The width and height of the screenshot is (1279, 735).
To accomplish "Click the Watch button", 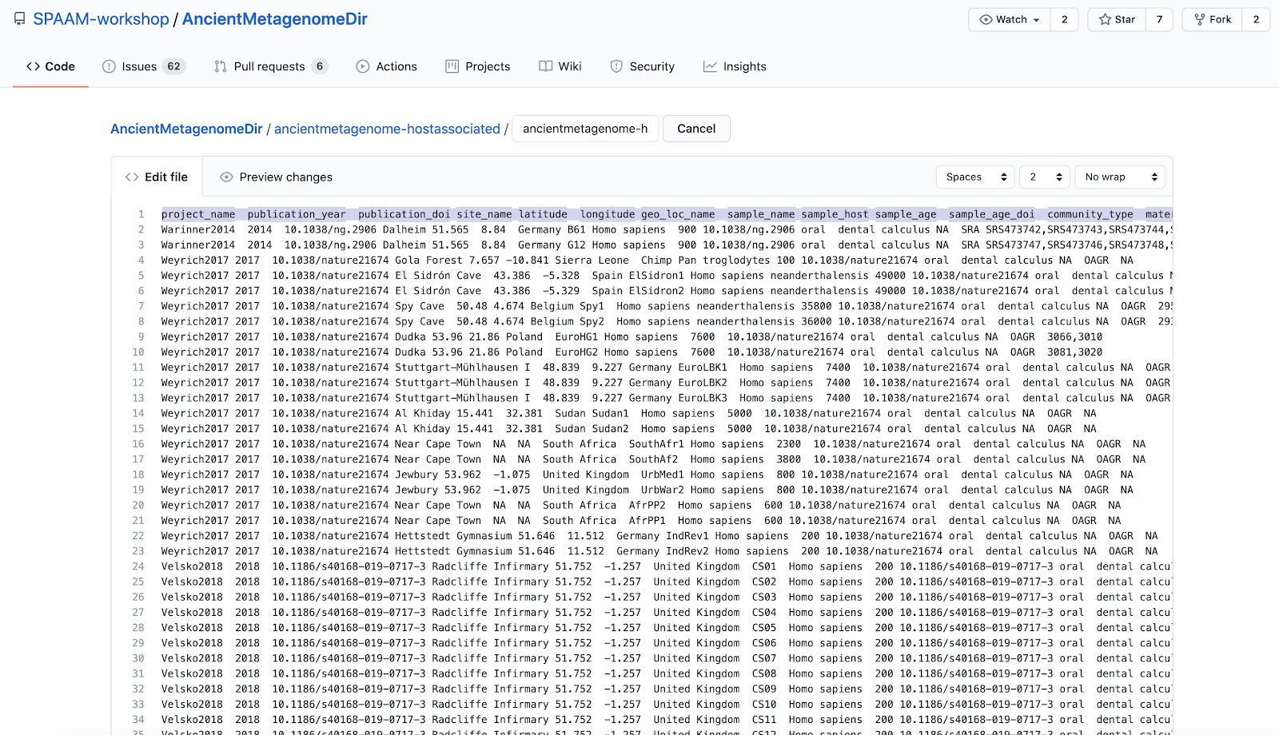I will click(1010, 19).
